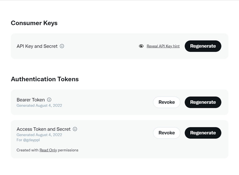
Task: Open the Read Only permissions link
Action: [x=48, y=150]
